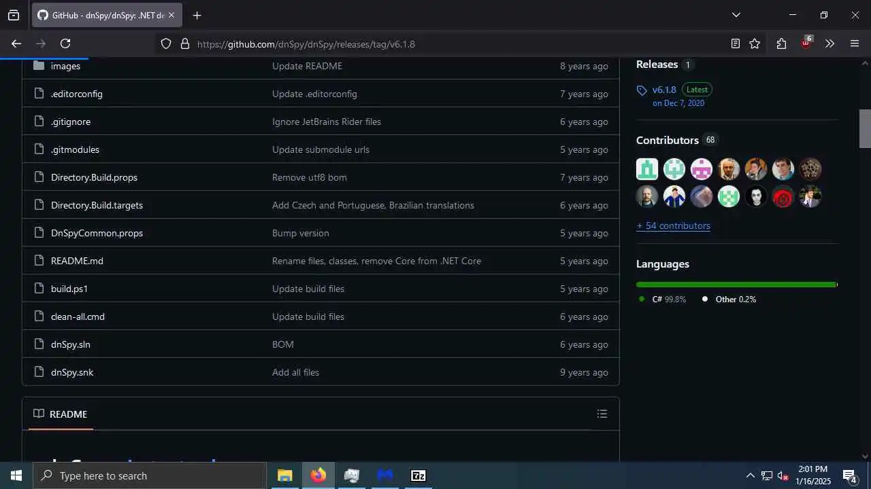Open the build.ps1 file
The image size is (871, 489).
[x=69, y=289]
